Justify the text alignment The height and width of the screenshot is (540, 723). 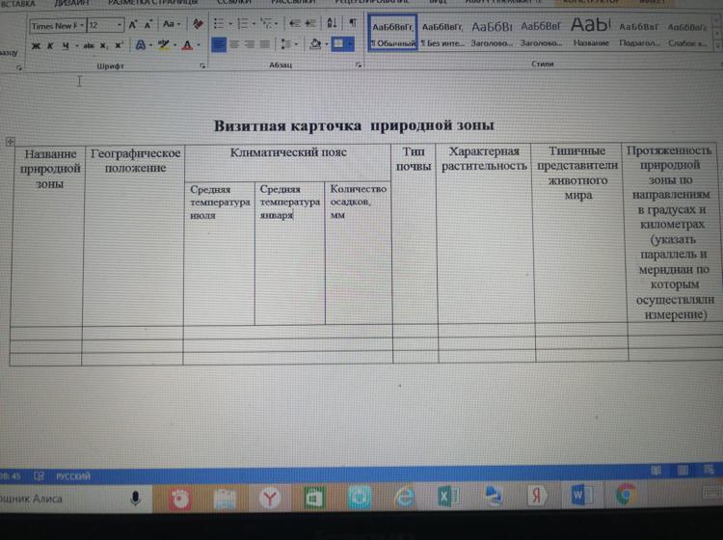coord(265,44)
